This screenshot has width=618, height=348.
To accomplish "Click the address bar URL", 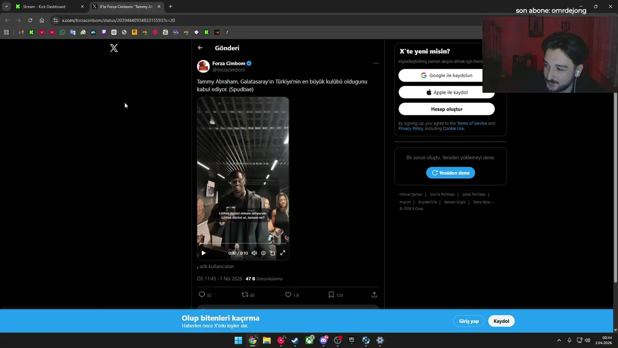I will 118,20.
